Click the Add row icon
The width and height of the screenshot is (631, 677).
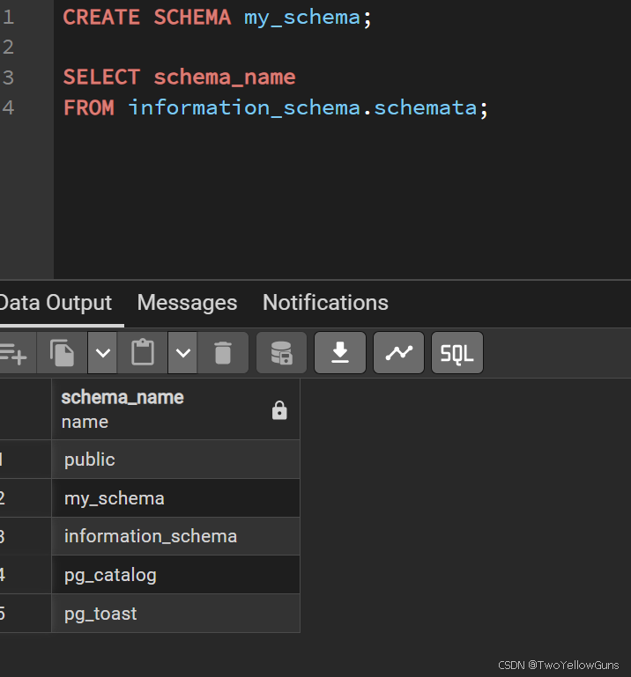tap(14, 353)
